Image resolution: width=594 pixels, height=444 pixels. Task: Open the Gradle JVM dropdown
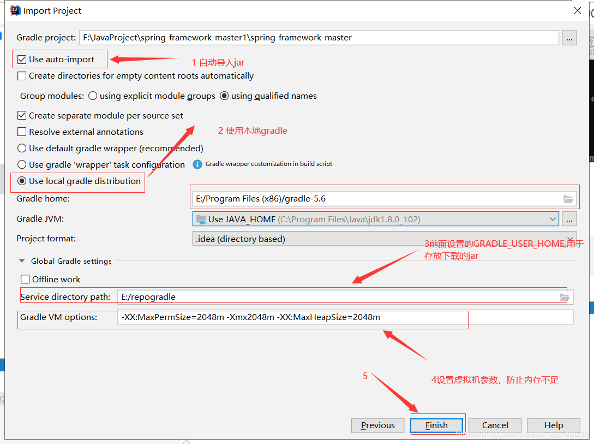tap(375, 219)
